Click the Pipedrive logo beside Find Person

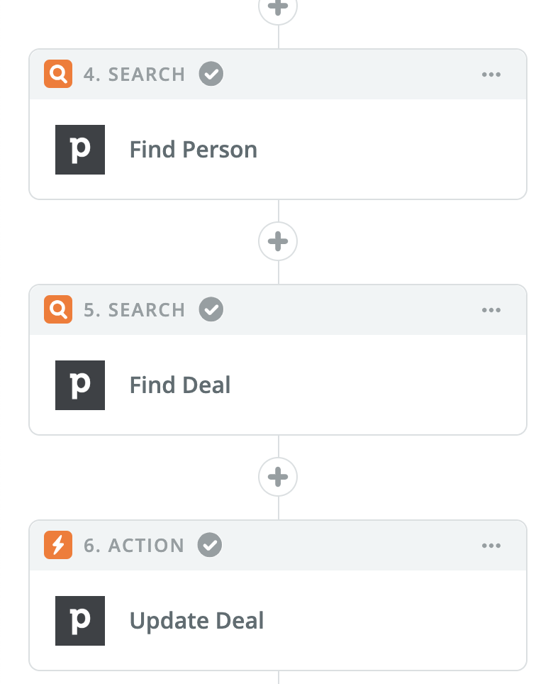pyautogui.click(x=79, y=150)
